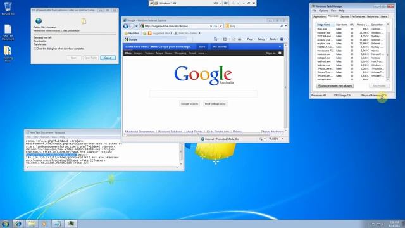Switch to Task Manager Applications tab
This screenshot has width=405, height=228.
319,16
